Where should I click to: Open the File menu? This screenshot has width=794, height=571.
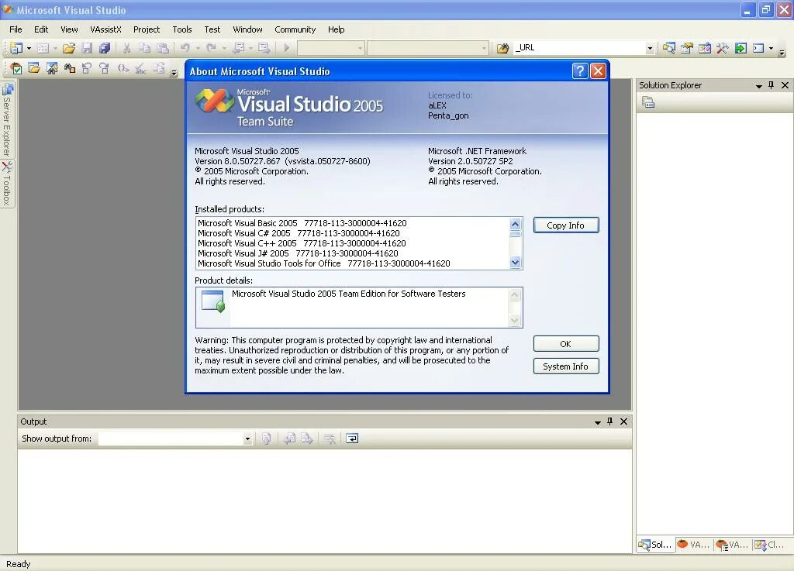[x=16, y=29]
